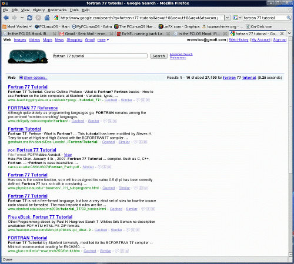This screenshot has height=264, width=294.
Task: Open the URL bar history dropdown
Action: tap(227, 18)
